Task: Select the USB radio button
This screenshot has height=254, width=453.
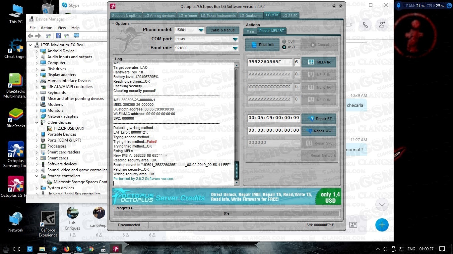Action: point(284,47)
